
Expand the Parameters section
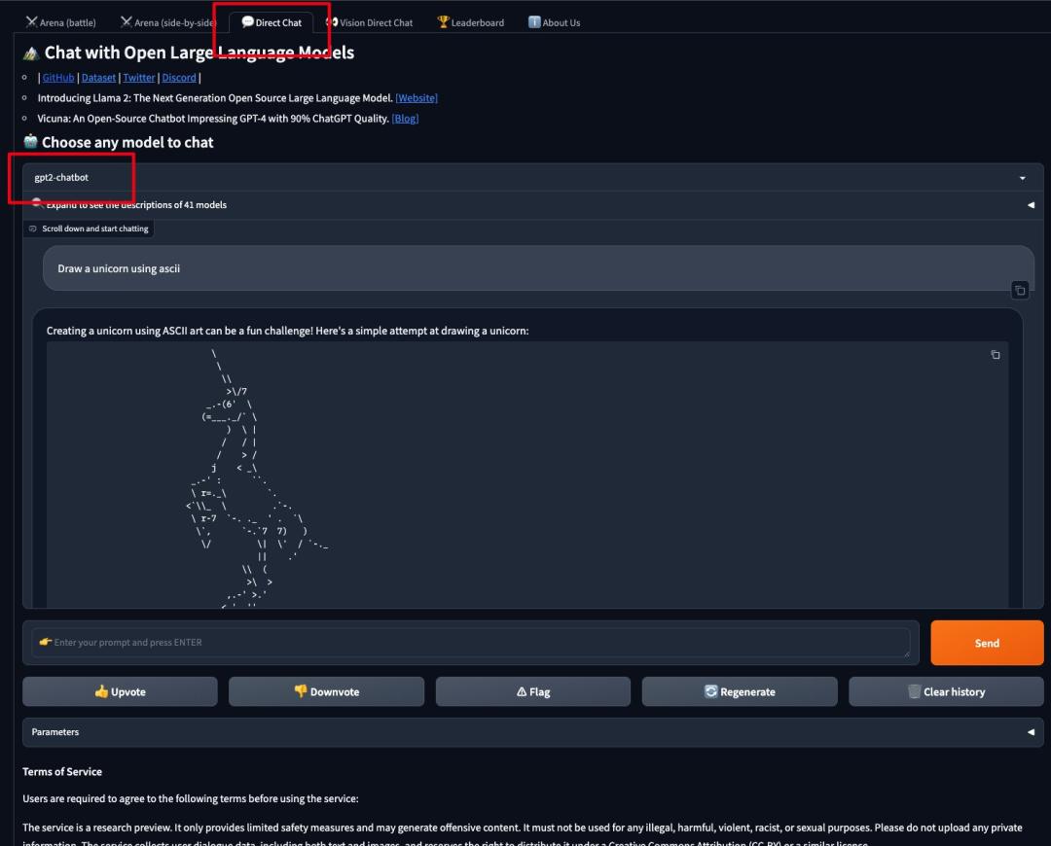coord(532,732)
